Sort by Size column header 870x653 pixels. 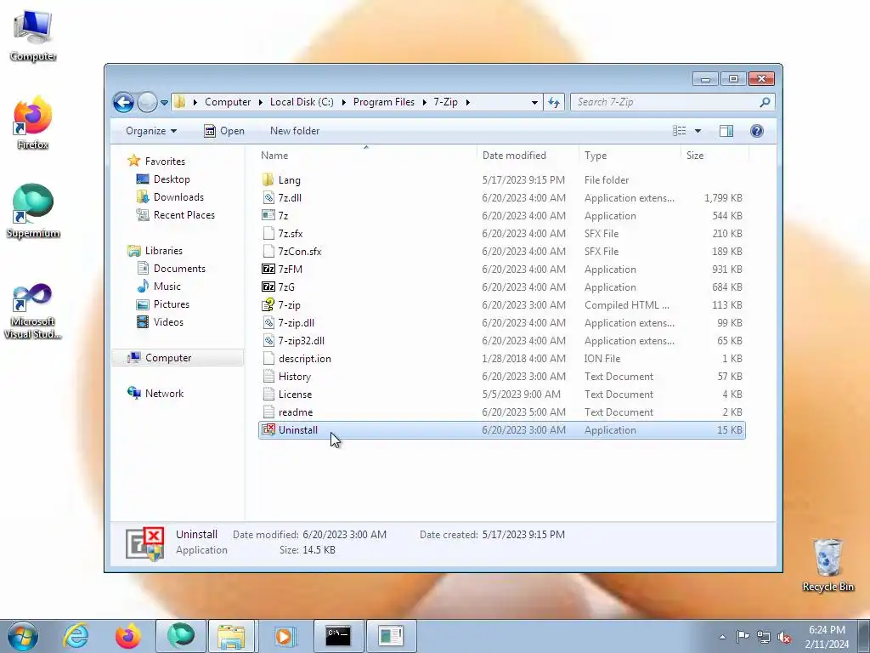715,156
